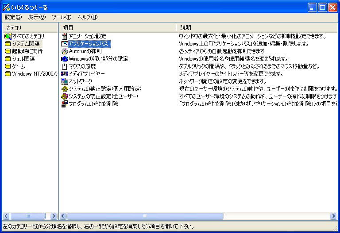
Task: Open the ヘルプ(H) menu
Action: (88, 17)
